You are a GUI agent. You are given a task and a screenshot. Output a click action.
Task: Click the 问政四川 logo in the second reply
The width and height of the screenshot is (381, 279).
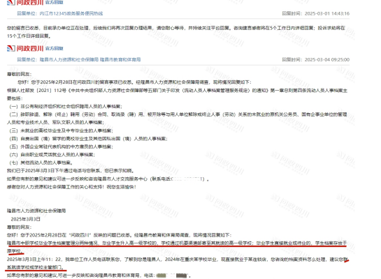coord(25,48)
